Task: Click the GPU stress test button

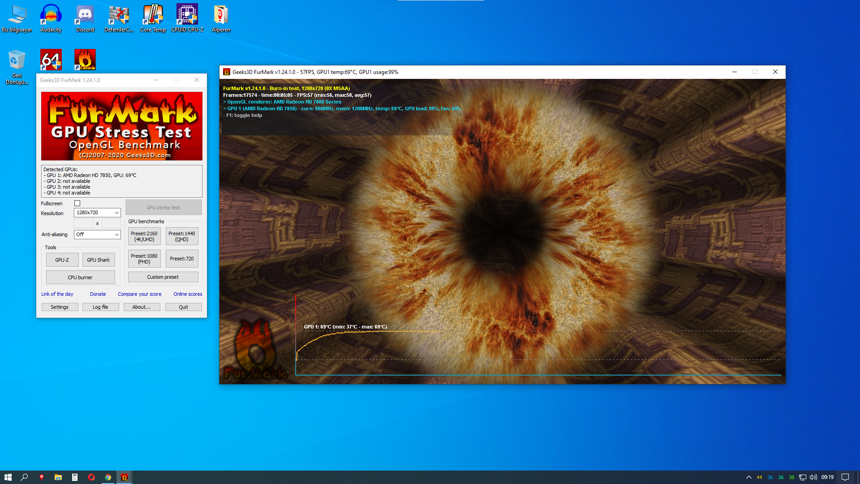Action: tap(163, 207)
